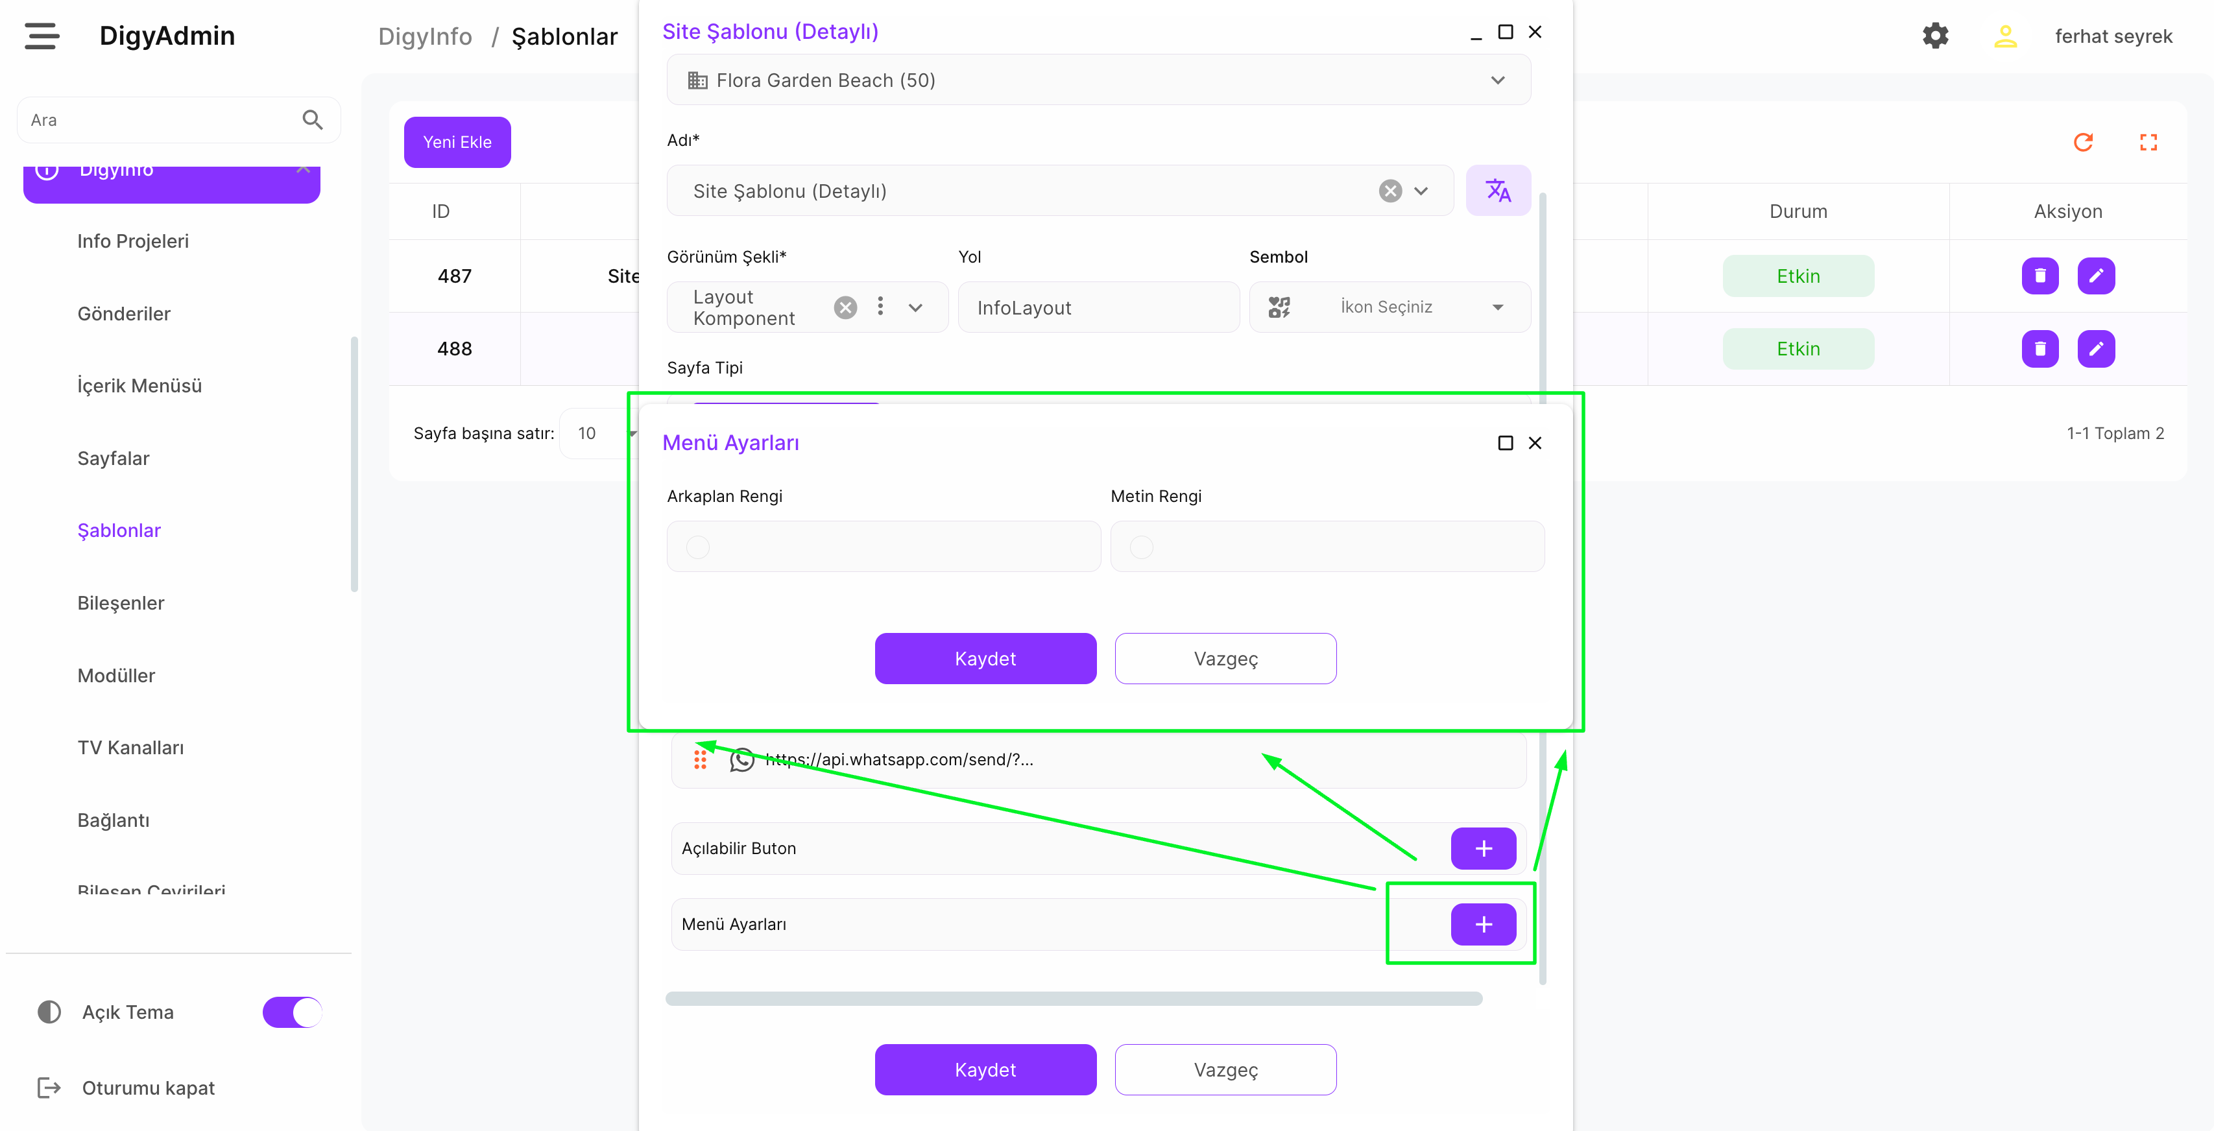Click the refresh table icon
The height and width of the screenshot is (1131, 2214).
pyautogui.click(x=2082, y=142)
